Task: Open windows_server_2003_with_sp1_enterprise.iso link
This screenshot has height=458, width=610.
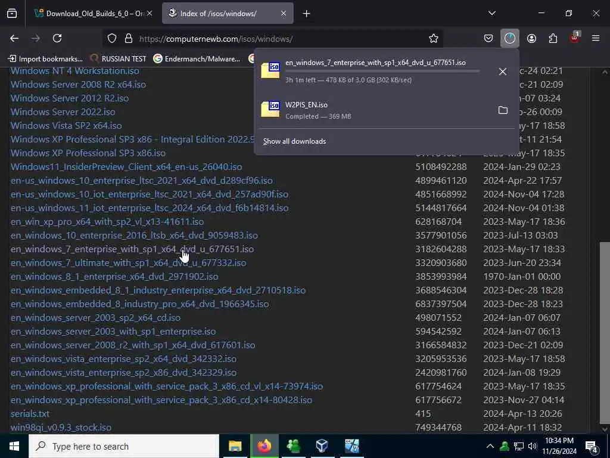Action: 113,332
